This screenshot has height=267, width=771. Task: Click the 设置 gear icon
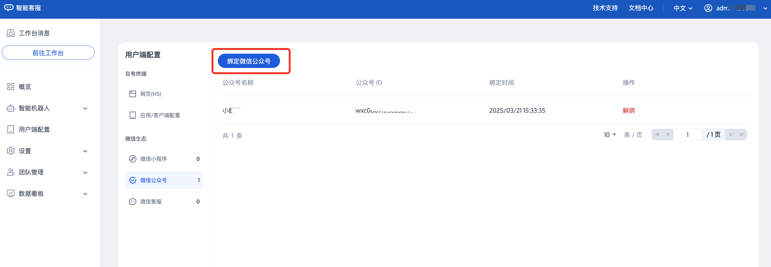click(11, 151)
